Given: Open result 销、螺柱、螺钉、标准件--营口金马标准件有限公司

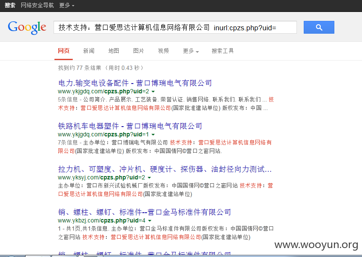Looking at the screenshot, I should [x=144, y=212].
